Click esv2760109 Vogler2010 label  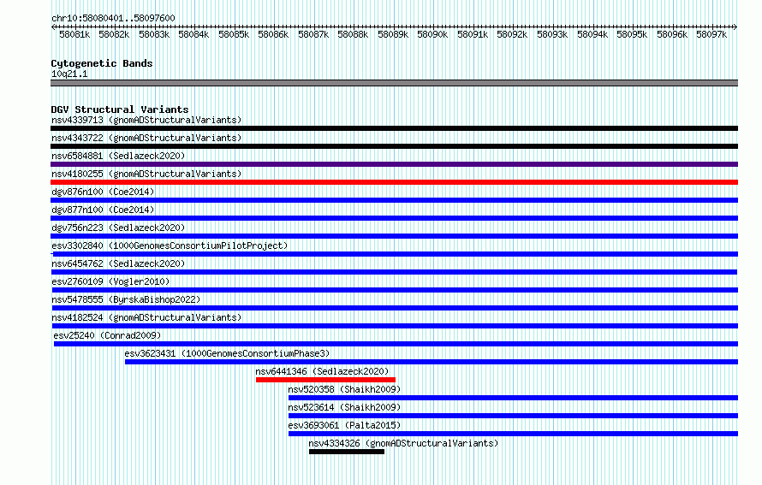click(110, 281)
